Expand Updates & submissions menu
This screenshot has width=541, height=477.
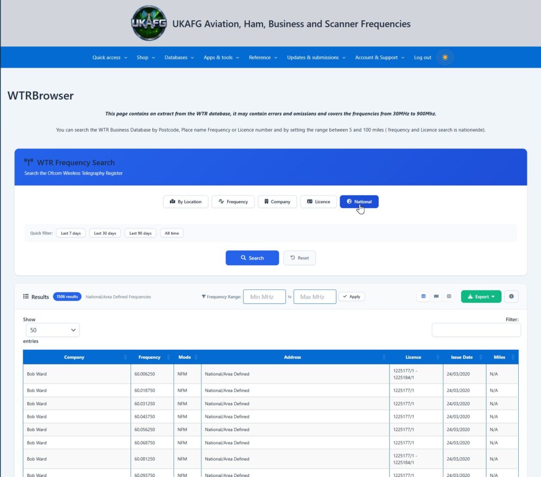pyautogui.click(x=316, y=57)
